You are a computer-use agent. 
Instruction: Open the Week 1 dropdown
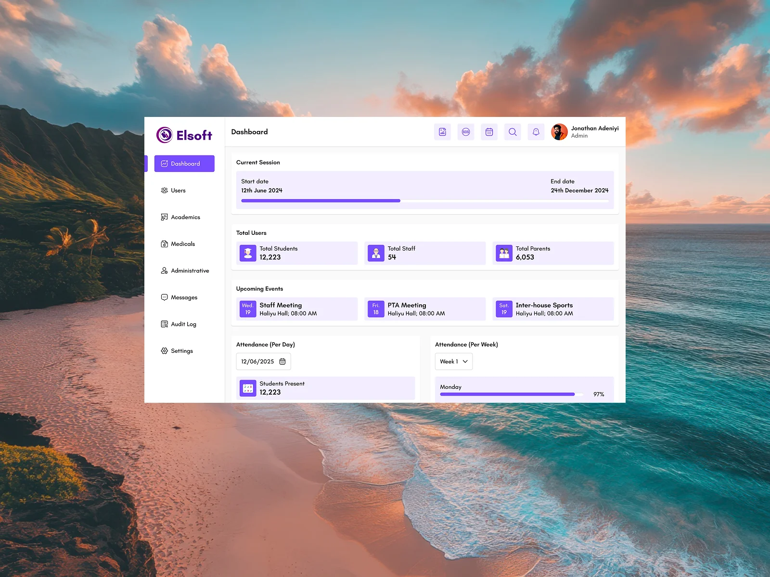click(453, 361)
